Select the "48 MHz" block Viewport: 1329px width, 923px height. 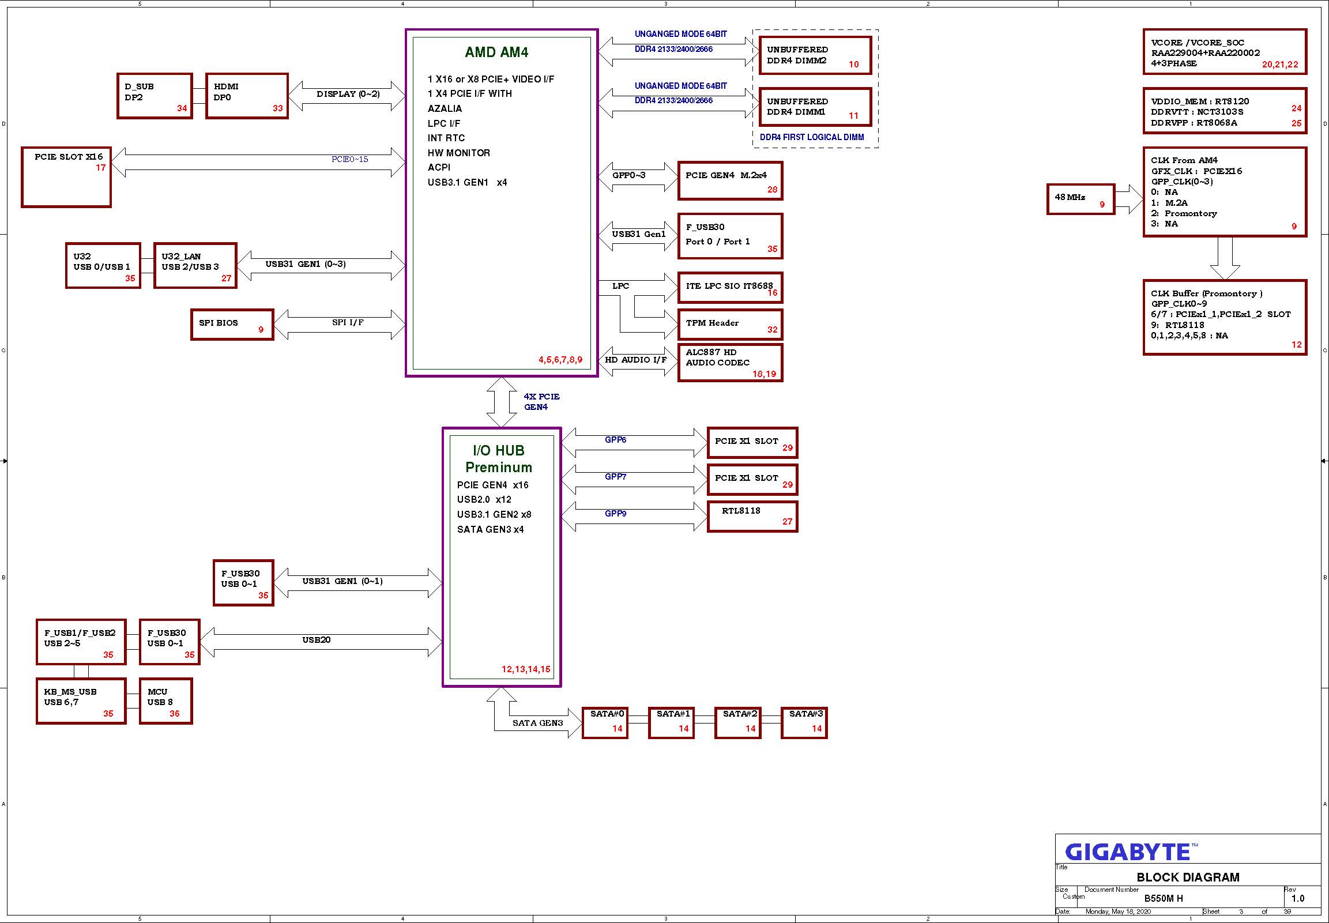1080,199
